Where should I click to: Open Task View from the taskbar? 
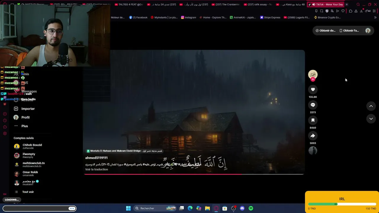[x=182, y=208]
